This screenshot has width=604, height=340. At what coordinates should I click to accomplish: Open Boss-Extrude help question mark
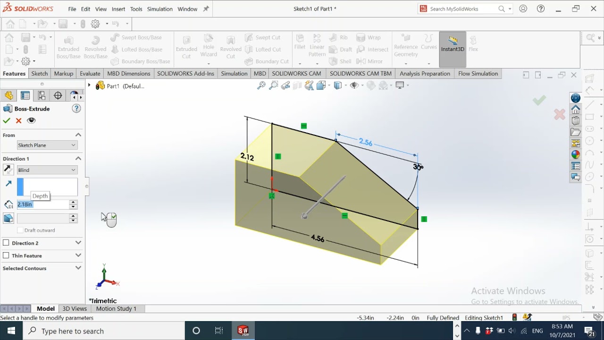tap(76, 109)
